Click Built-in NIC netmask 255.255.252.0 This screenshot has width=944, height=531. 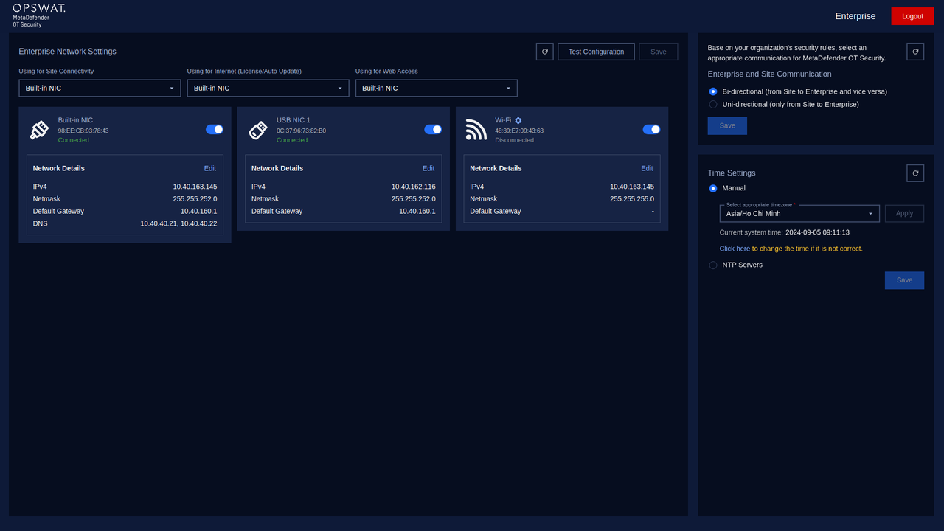pyautogui.click(x=195, y=199)
